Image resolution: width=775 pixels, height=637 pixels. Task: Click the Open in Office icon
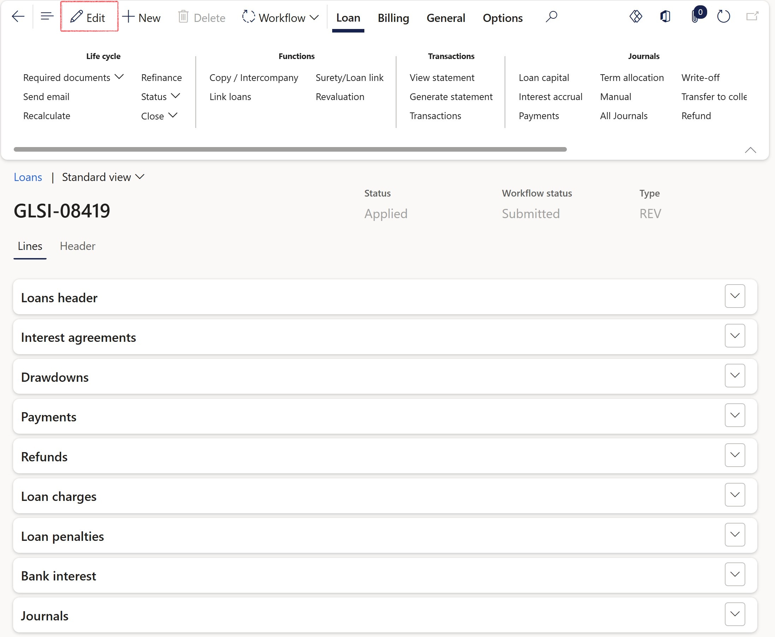tap(665, 17)
